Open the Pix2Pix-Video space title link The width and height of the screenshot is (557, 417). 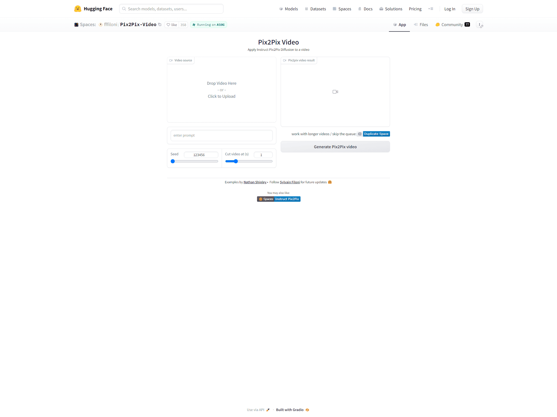click(138, 24)
